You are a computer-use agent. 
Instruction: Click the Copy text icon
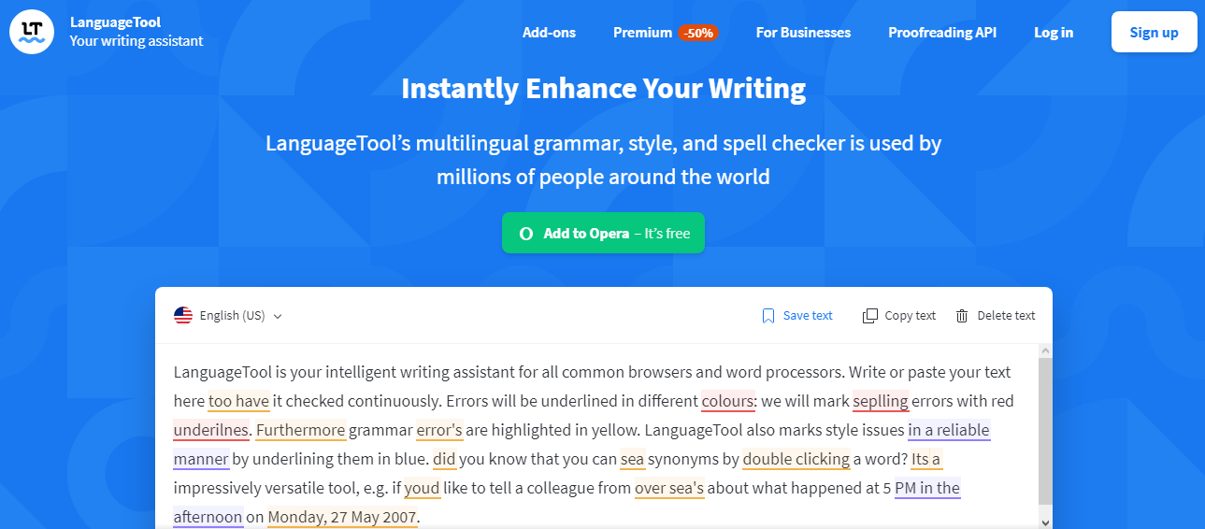[869, 316]
